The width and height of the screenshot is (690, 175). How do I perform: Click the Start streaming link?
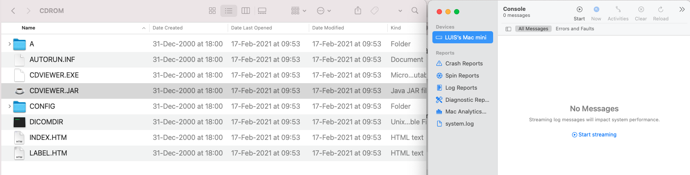[594, 135]
